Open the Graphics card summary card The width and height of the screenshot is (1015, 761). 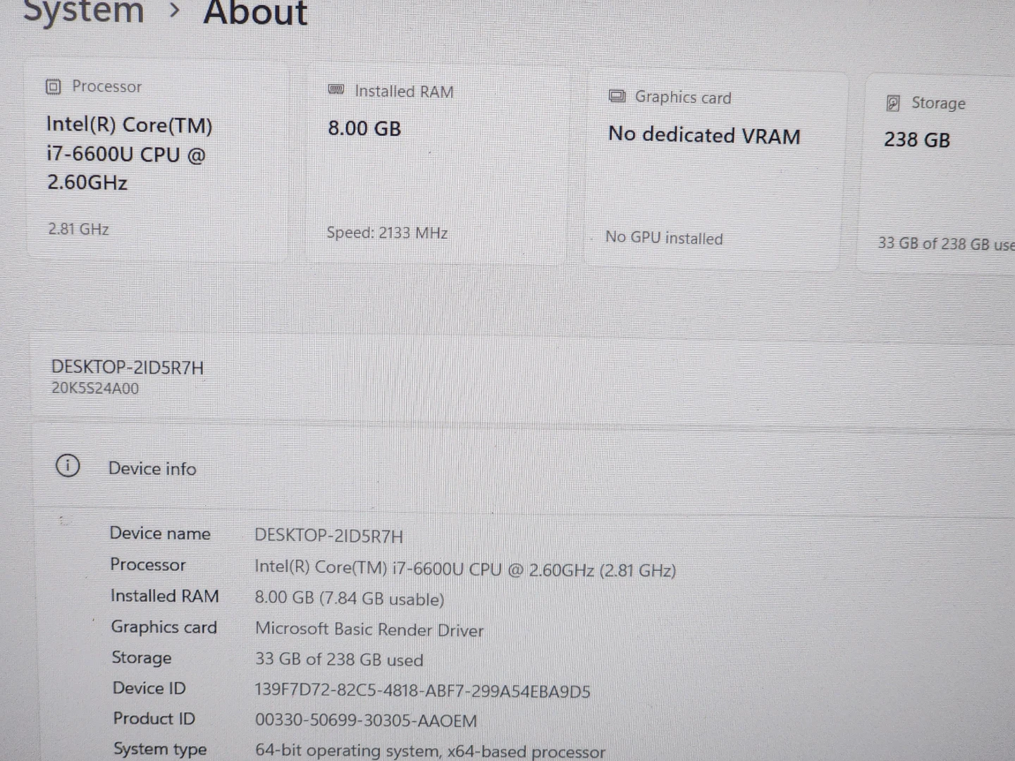pyautogui.click(x=715, y=171)
